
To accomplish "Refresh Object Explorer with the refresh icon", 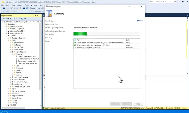I will [22, 19].
